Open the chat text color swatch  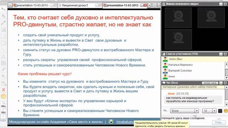[x=220, y=111]
